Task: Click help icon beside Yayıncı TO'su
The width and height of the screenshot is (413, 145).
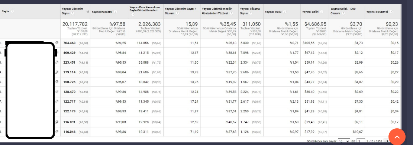Action: point(285,12)
